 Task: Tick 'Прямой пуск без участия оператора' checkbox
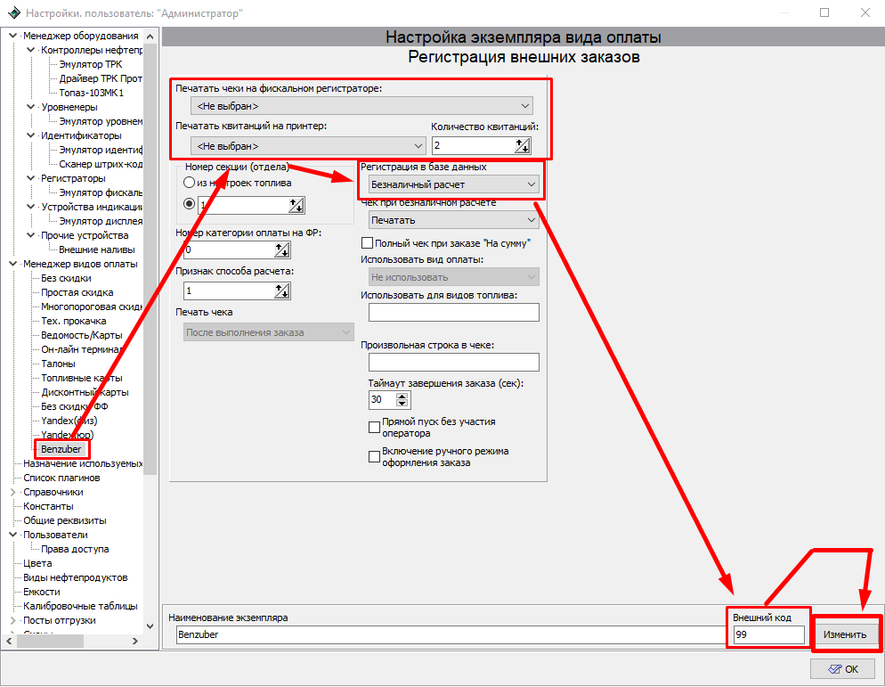pos(374,427)
